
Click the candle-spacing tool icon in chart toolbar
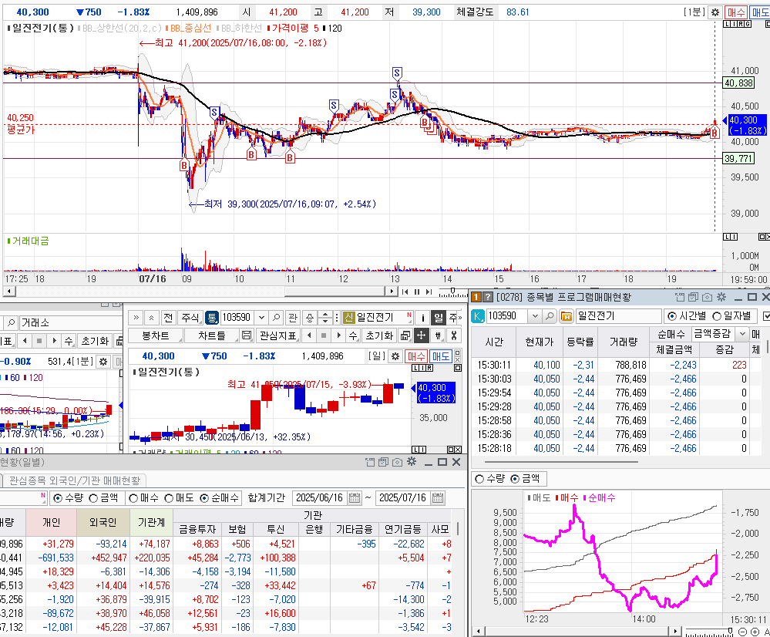[438, 335]
